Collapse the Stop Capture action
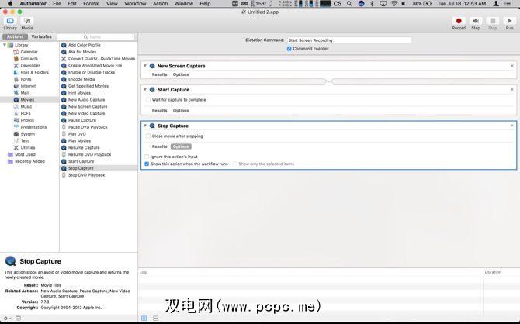Image resolution: width=520 pixels, height=324 pixels. pos(145,126)
